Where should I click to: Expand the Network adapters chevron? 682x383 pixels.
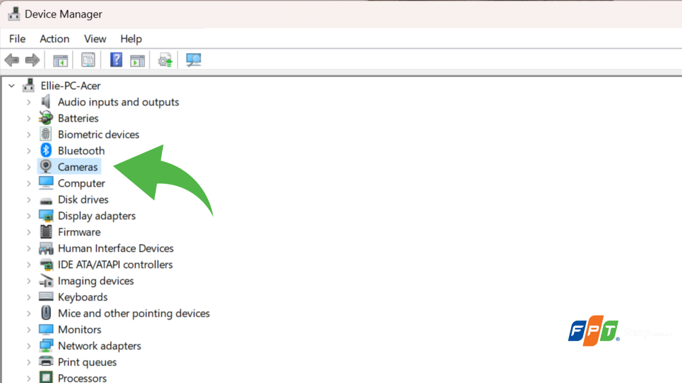(29, 346)
